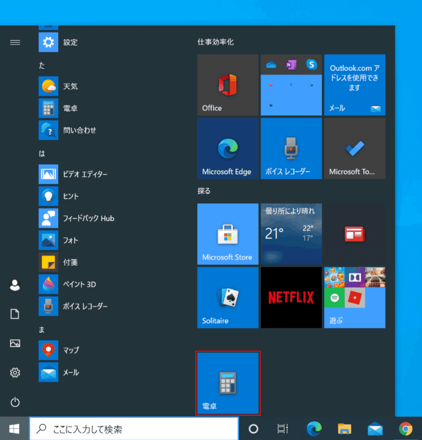Image resolution: width=422 pixels, height=440 pixels.
Task: Open the Microsoft Store tile
Action: [227, 234]
